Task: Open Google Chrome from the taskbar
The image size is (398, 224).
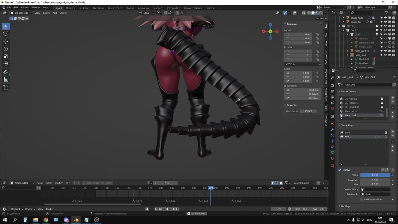Action: [x=46, y=220]
